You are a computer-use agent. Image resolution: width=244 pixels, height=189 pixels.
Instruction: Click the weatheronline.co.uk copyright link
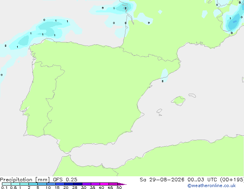212,186
